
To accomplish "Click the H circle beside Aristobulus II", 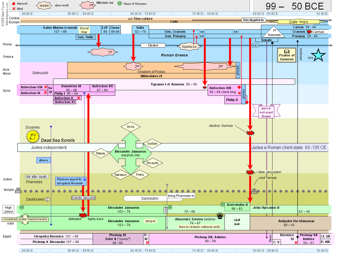I will tap(223, 204).
